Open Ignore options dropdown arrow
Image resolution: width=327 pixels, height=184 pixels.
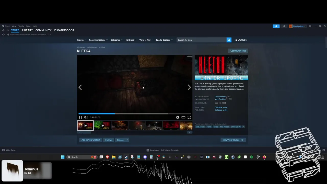click(x=127, y=140)
